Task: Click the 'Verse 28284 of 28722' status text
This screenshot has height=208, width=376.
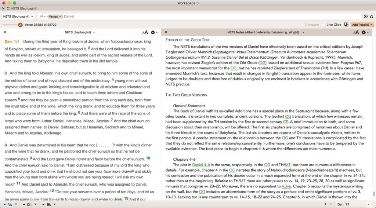Action: pos(41,25)
